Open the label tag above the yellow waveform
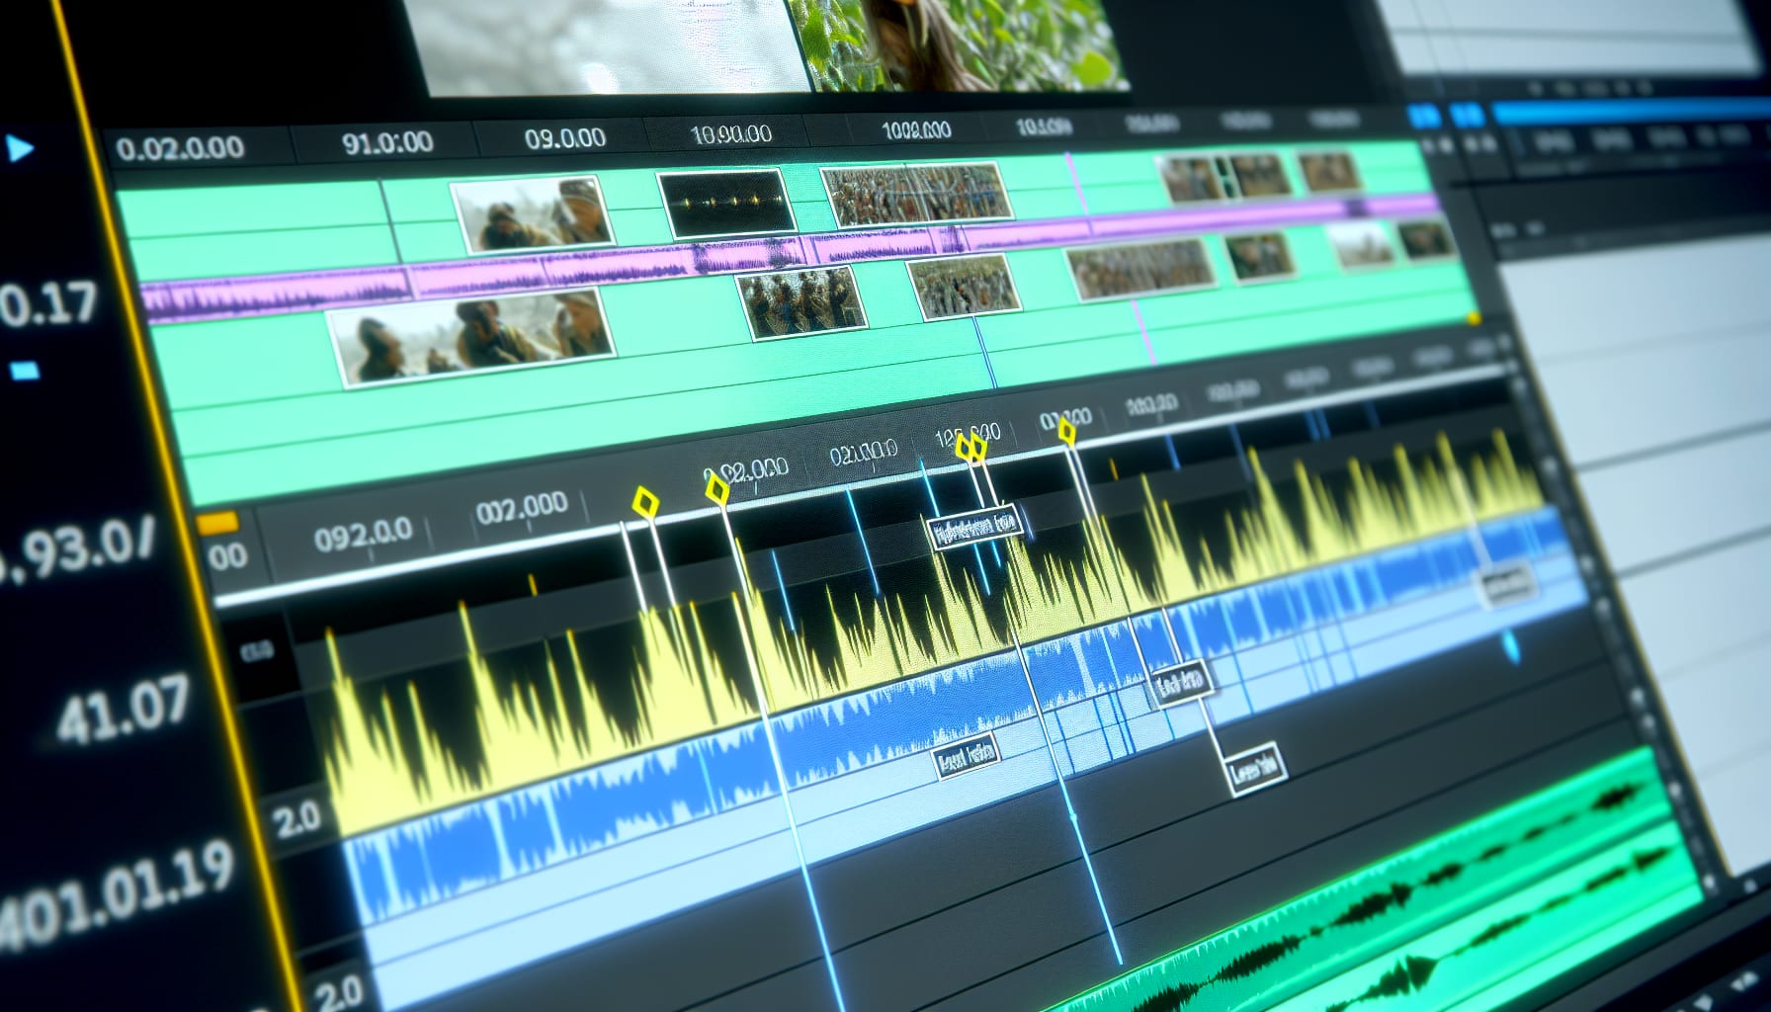 point(976,528)
